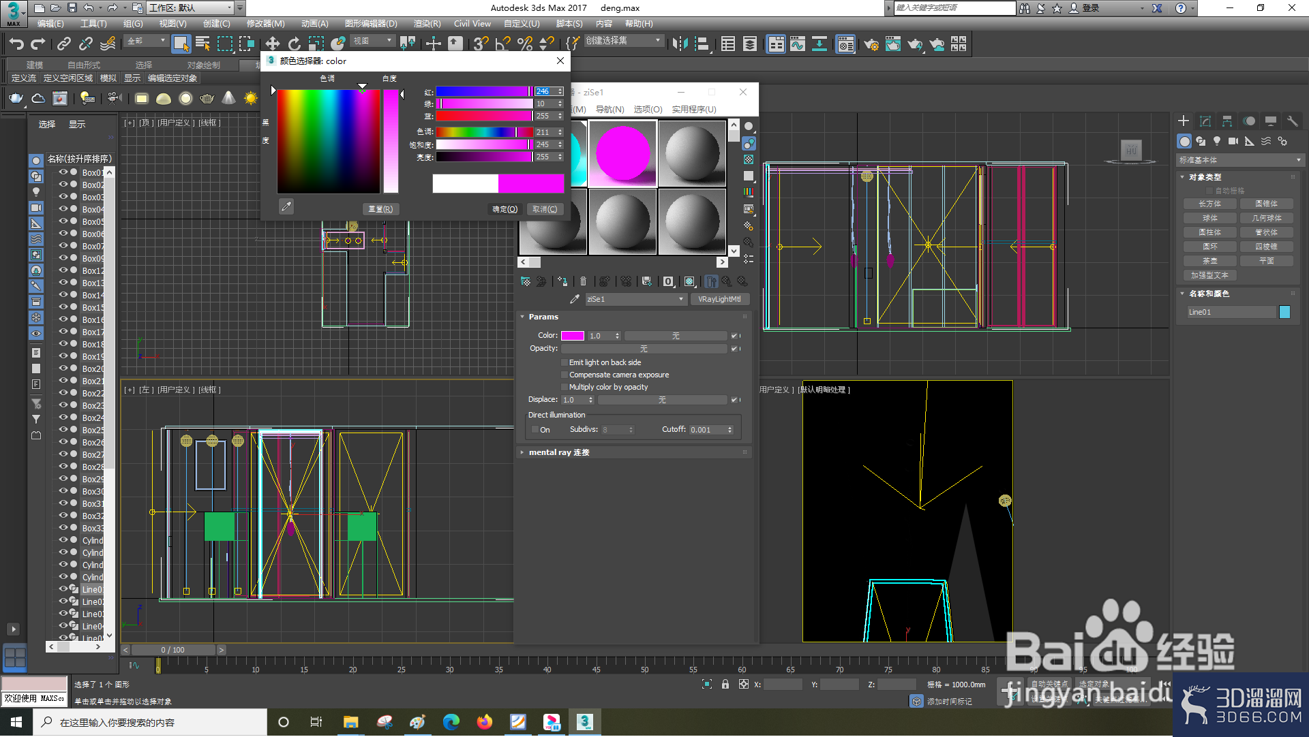Viewport: 1309px width, 737px height.
Task: Click the Mirror tool icon
Action: tap(680, 44)
